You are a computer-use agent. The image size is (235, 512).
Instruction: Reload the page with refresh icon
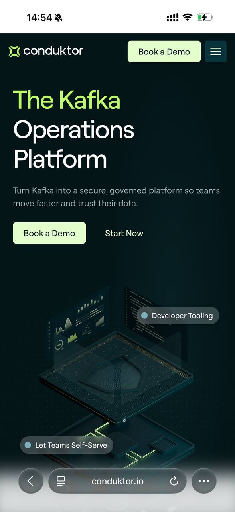coord(174,481)
